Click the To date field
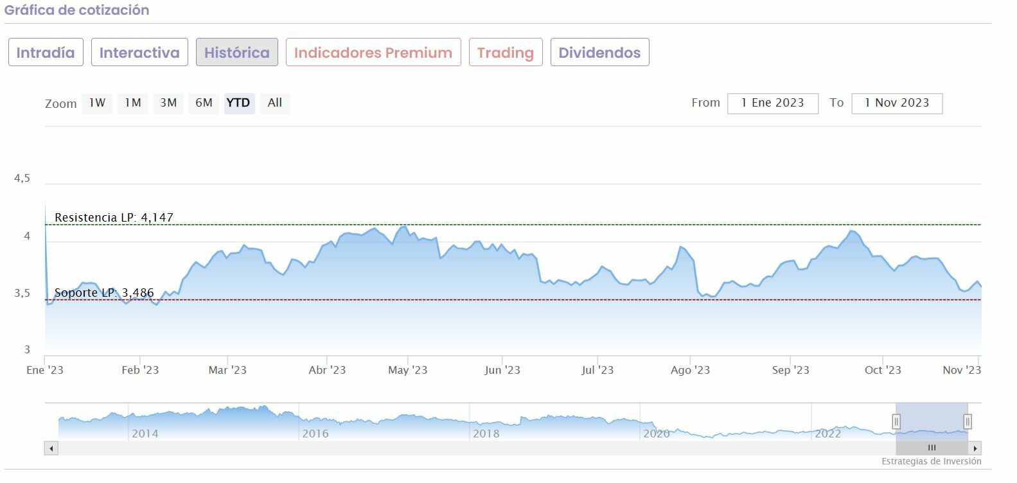Viewport: 1017px width, 483px height. (897, 103)
